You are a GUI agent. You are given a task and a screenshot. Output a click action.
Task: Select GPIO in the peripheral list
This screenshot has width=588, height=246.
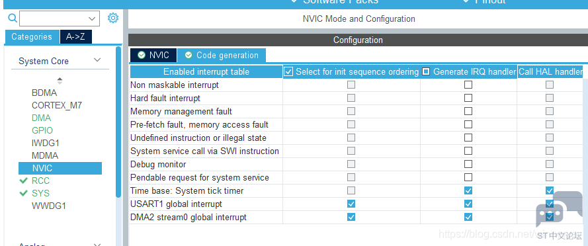[42, 130]
